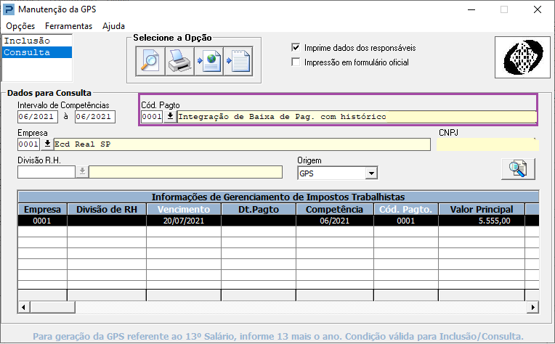Click the Divisão de RH column header
Screen dimensions: 555x344
point(107,209)
